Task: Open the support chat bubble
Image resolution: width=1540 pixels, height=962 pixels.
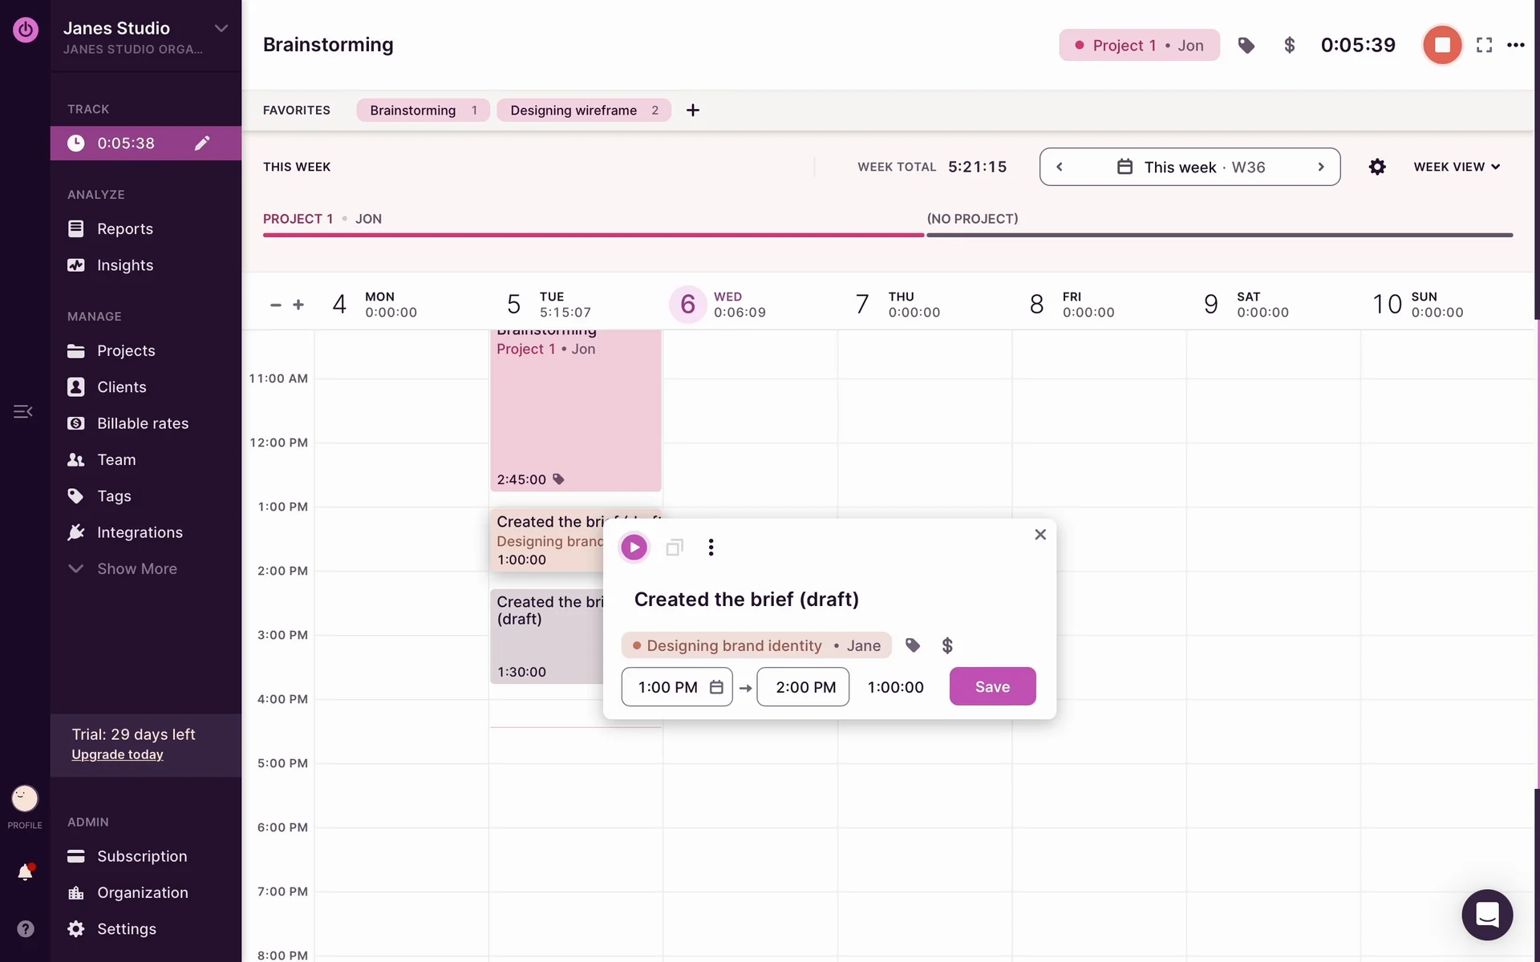Action: point(1486,915)
